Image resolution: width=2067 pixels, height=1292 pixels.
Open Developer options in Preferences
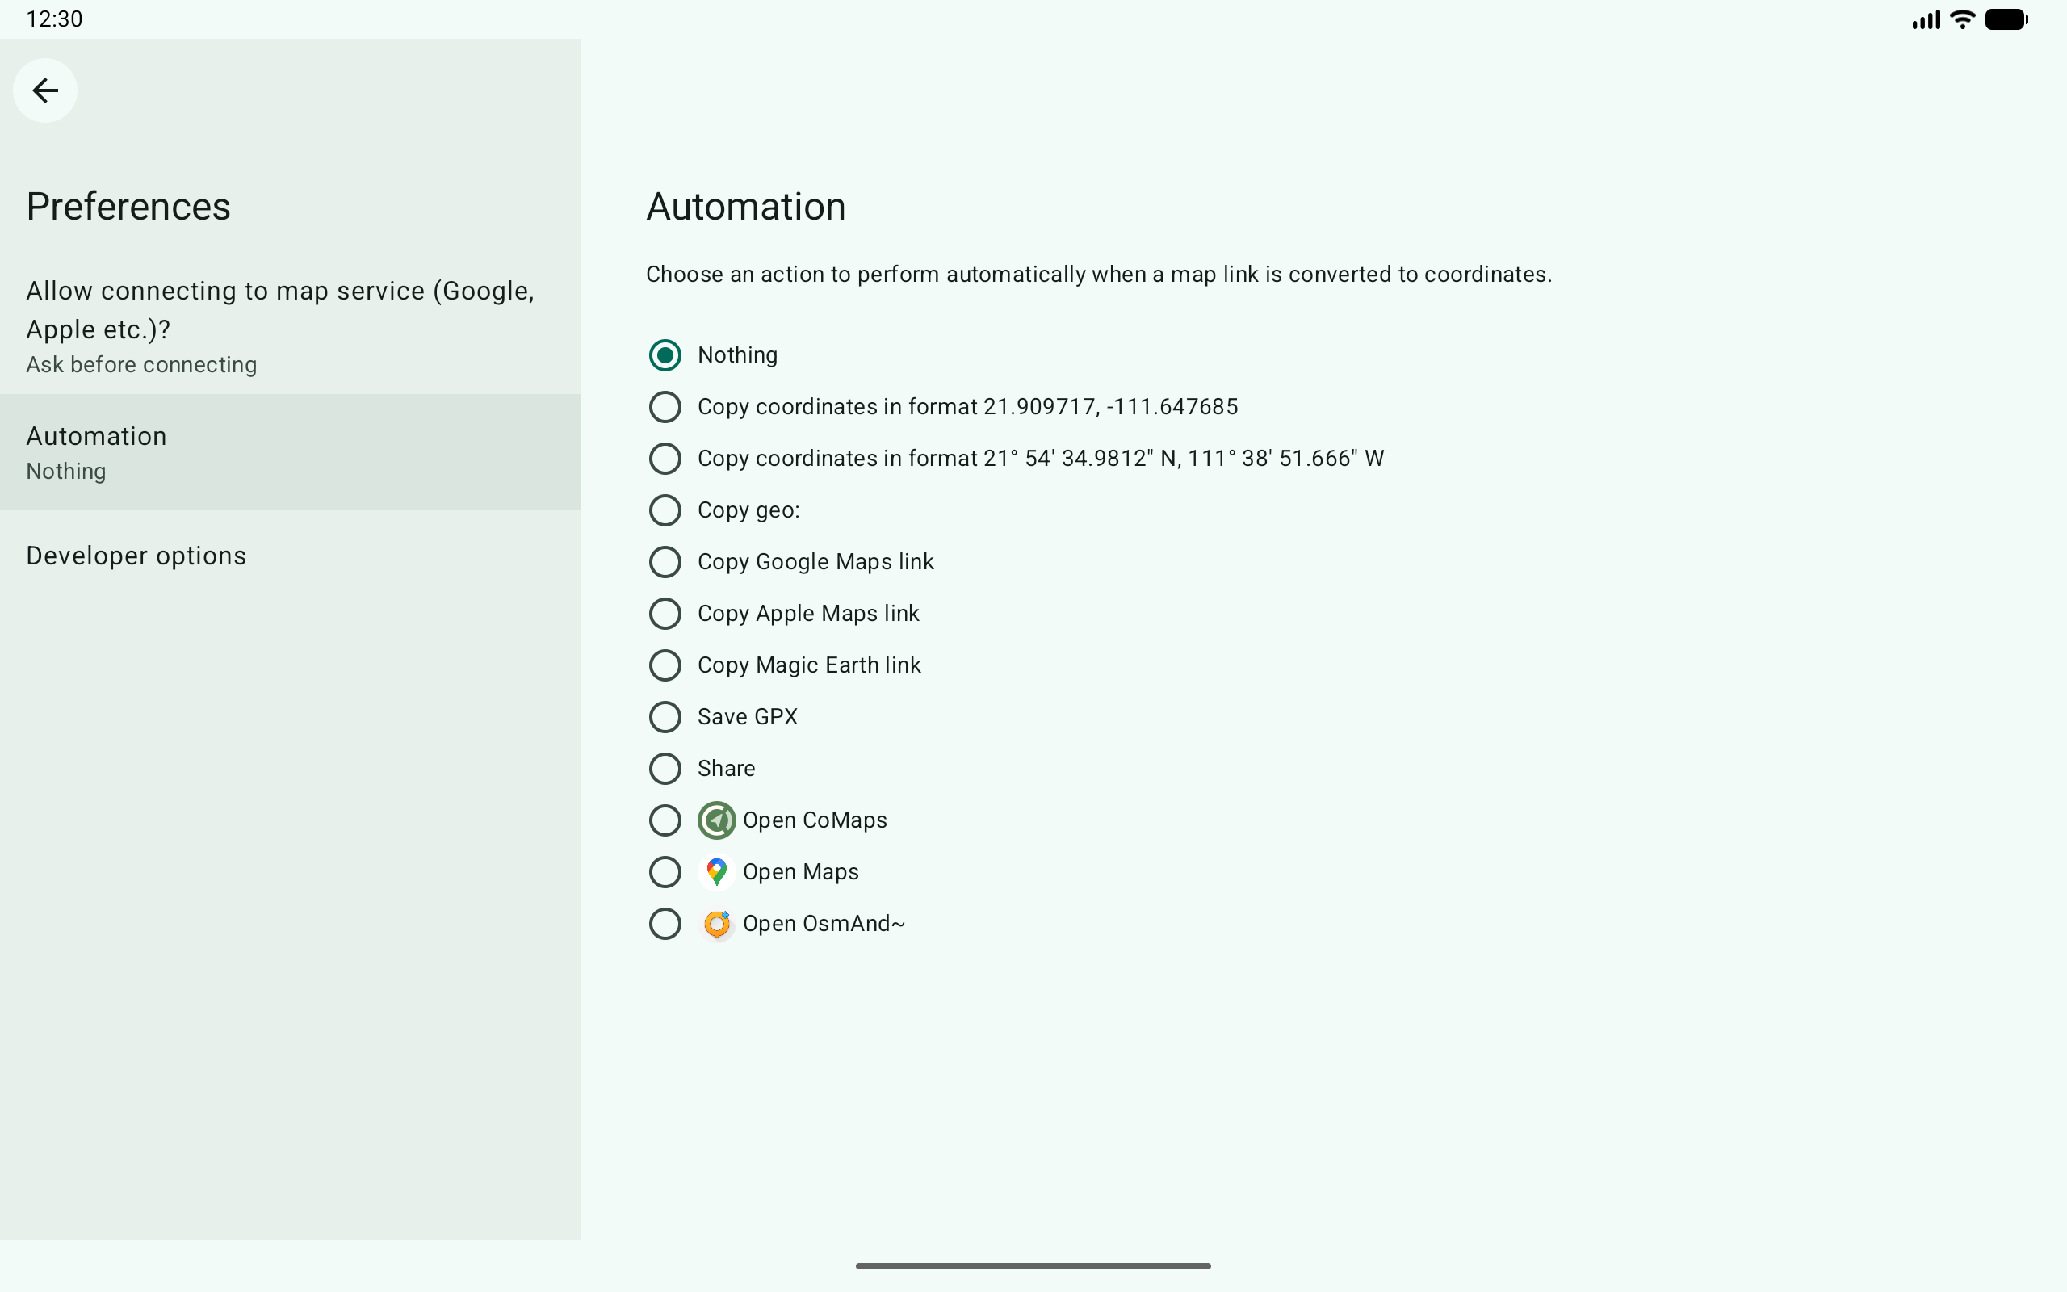(x=291, y=556)
